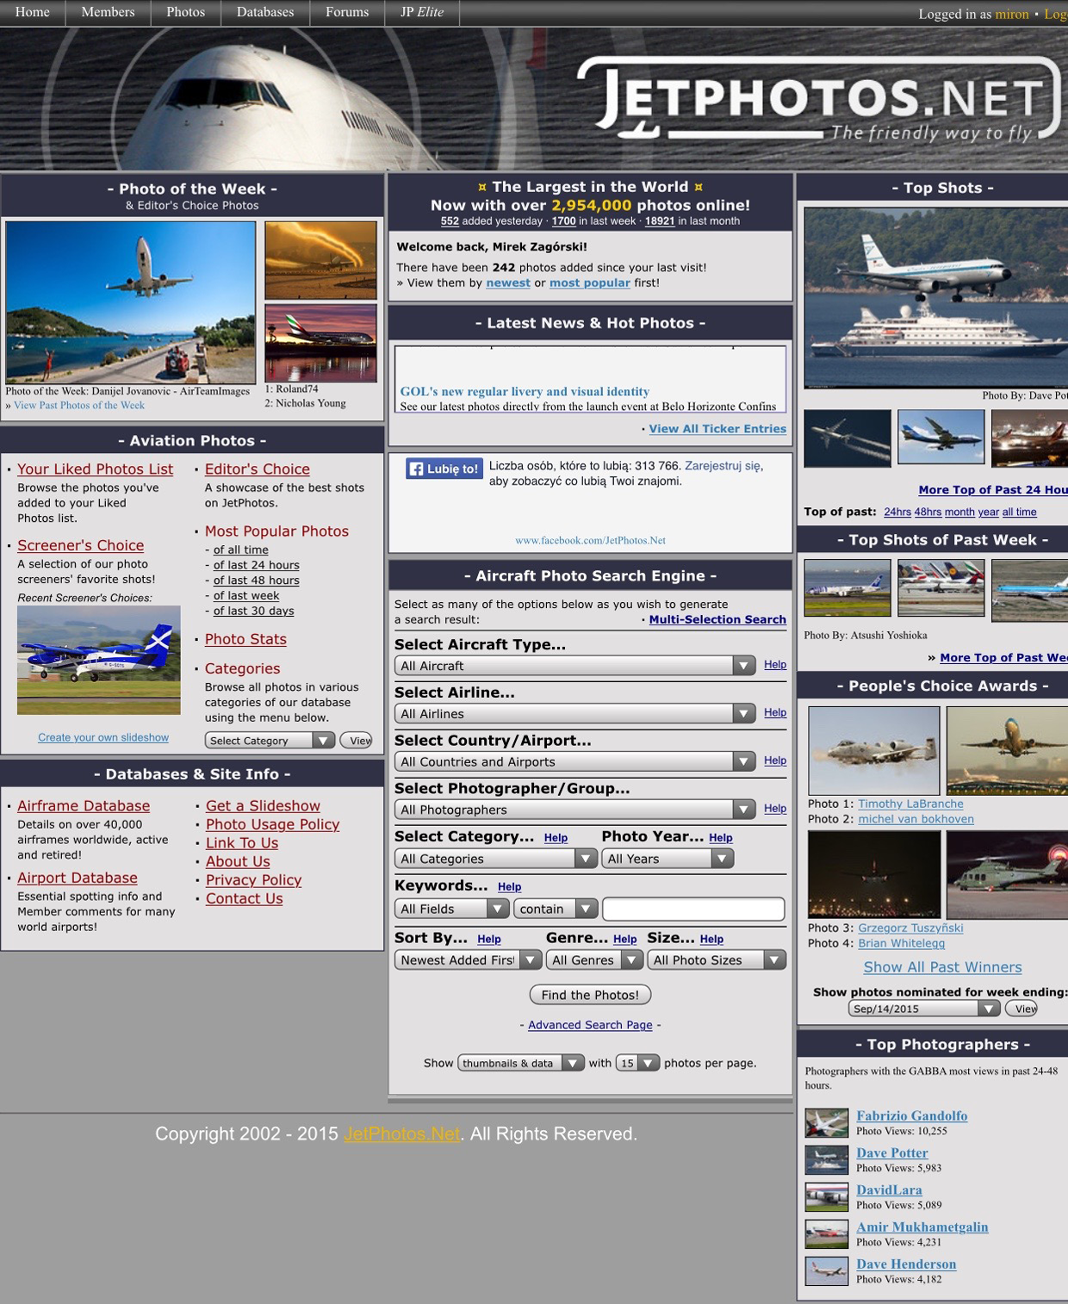
Task: Open Create your own slideshow link
Action: [x=103, y=737]
